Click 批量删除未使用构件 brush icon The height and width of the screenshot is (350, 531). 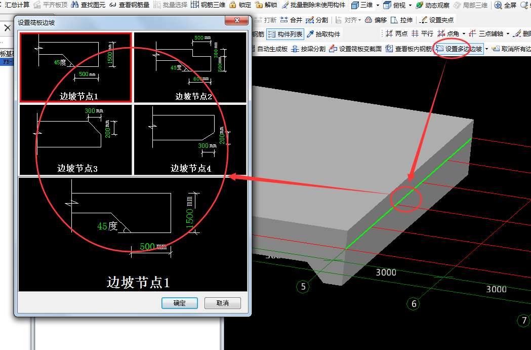click(x=285, y=5)
